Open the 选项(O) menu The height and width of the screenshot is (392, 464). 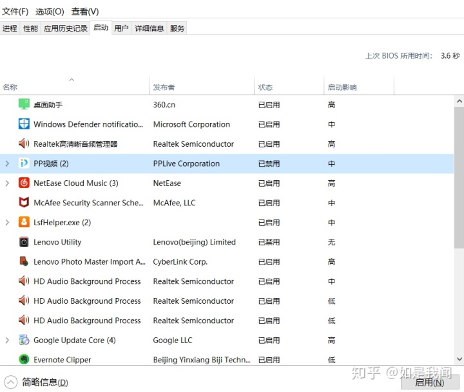(x=50, y=12)
